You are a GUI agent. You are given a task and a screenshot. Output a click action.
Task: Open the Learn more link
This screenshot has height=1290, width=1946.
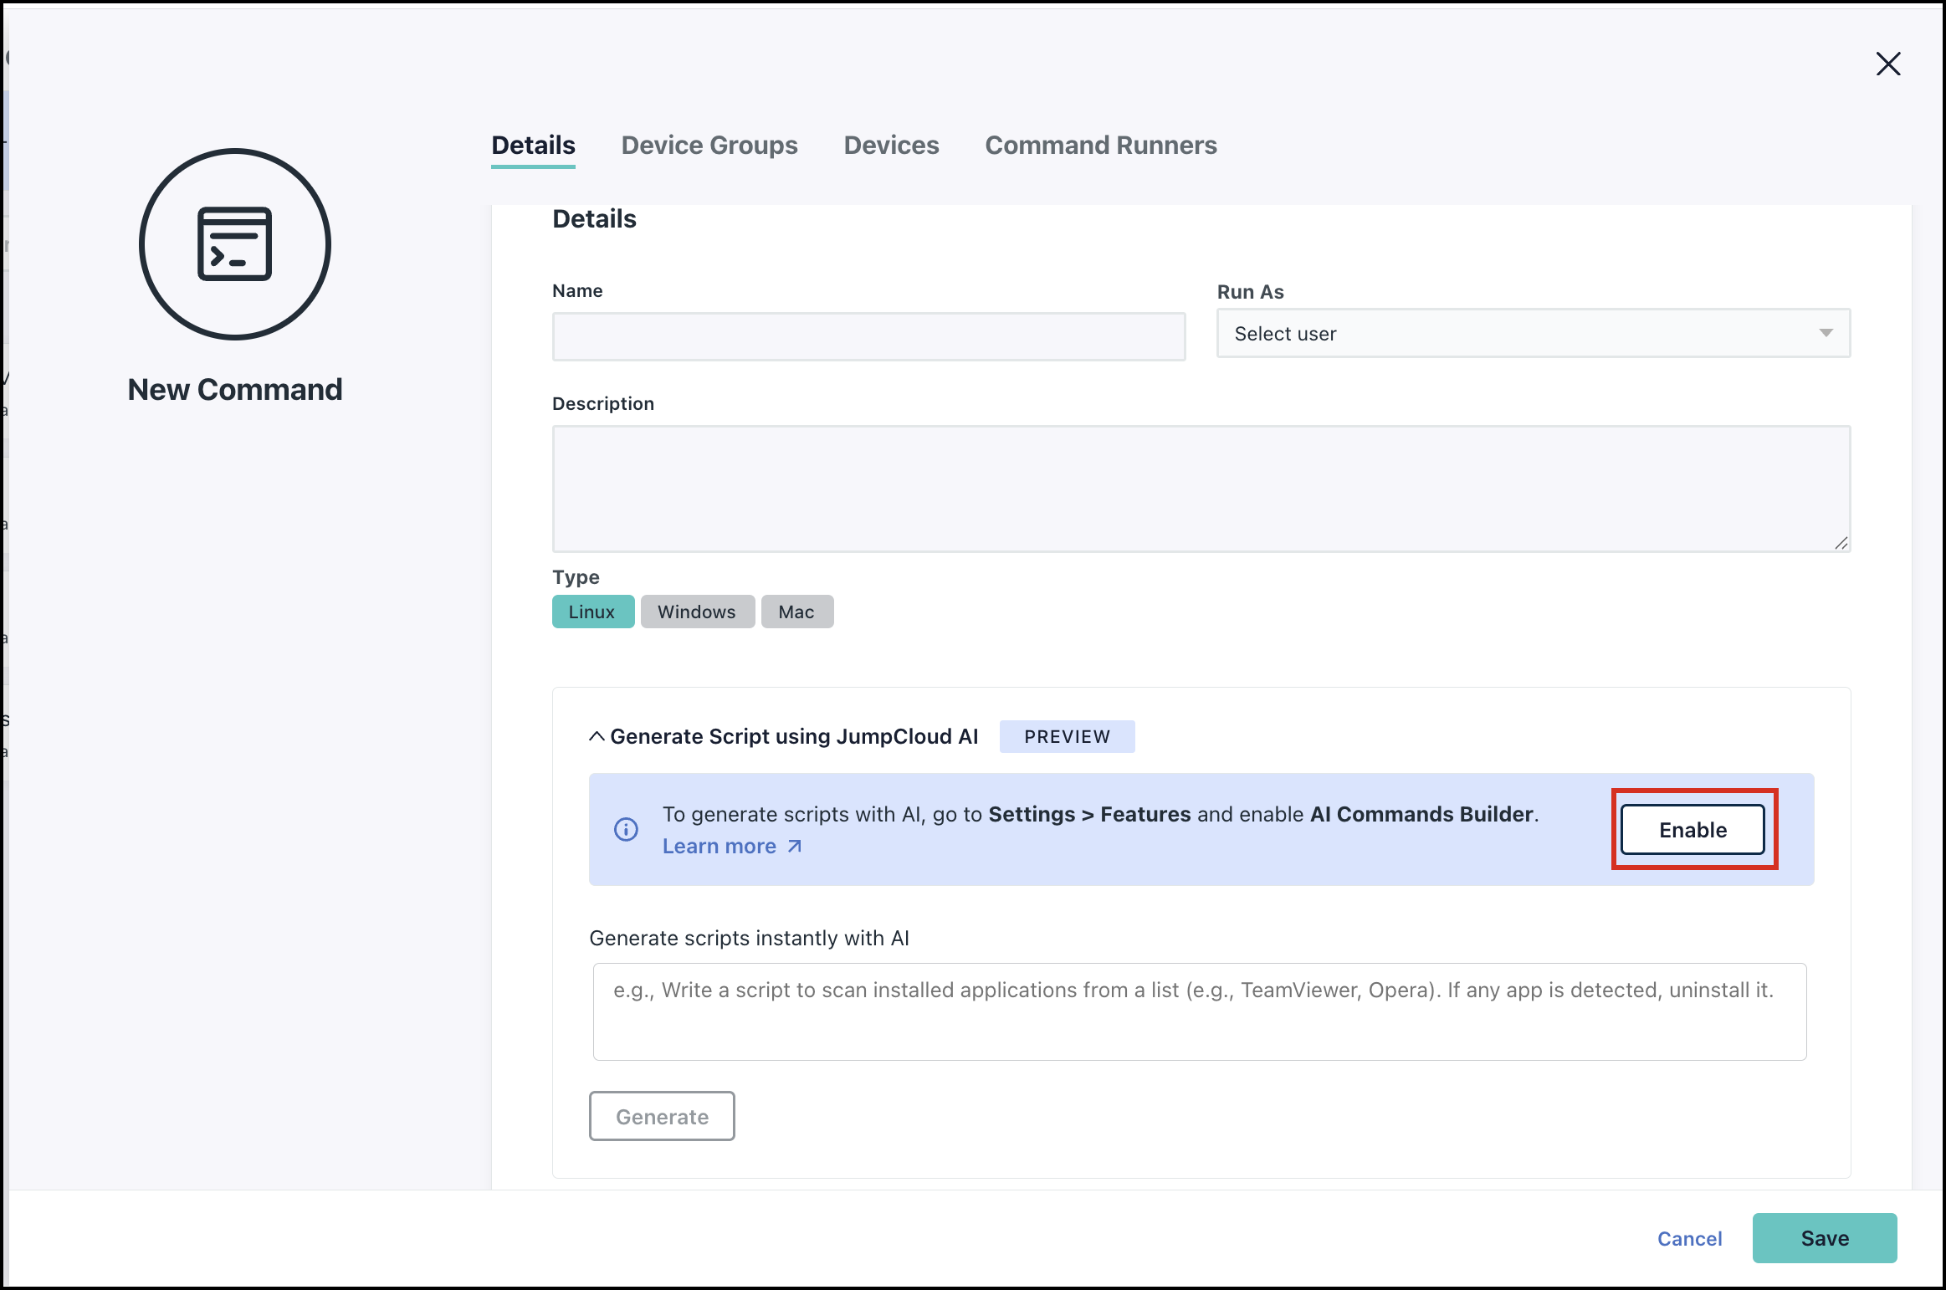pos(720,846)
